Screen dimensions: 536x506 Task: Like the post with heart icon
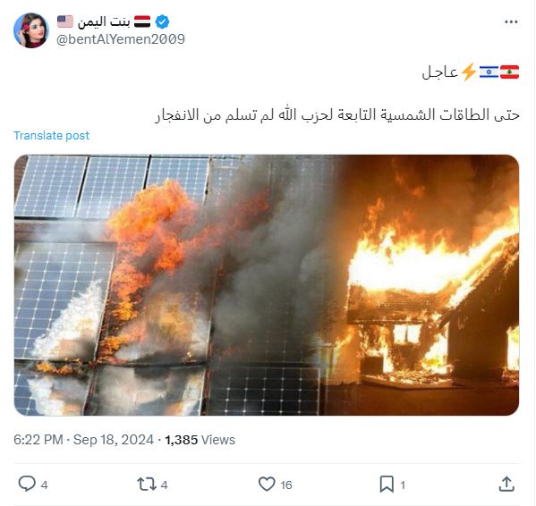pos(267,484)
